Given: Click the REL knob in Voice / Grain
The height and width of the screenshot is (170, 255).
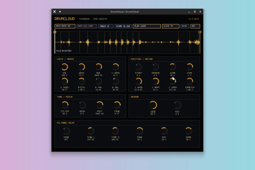Looking at the screenshot, I should [99, 67].
